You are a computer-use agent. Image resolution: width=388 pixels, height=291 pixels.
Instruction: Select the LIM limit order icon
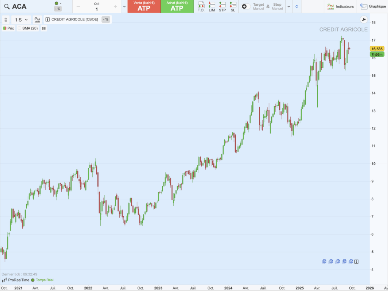(x=212, y=6)
